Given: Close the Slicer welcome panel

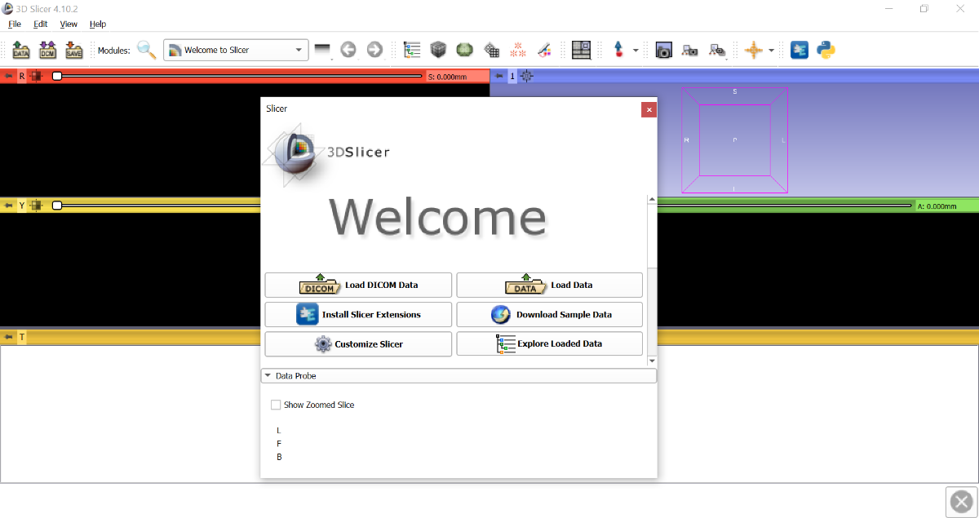Looking at the screenshot, I should [649, 109].
